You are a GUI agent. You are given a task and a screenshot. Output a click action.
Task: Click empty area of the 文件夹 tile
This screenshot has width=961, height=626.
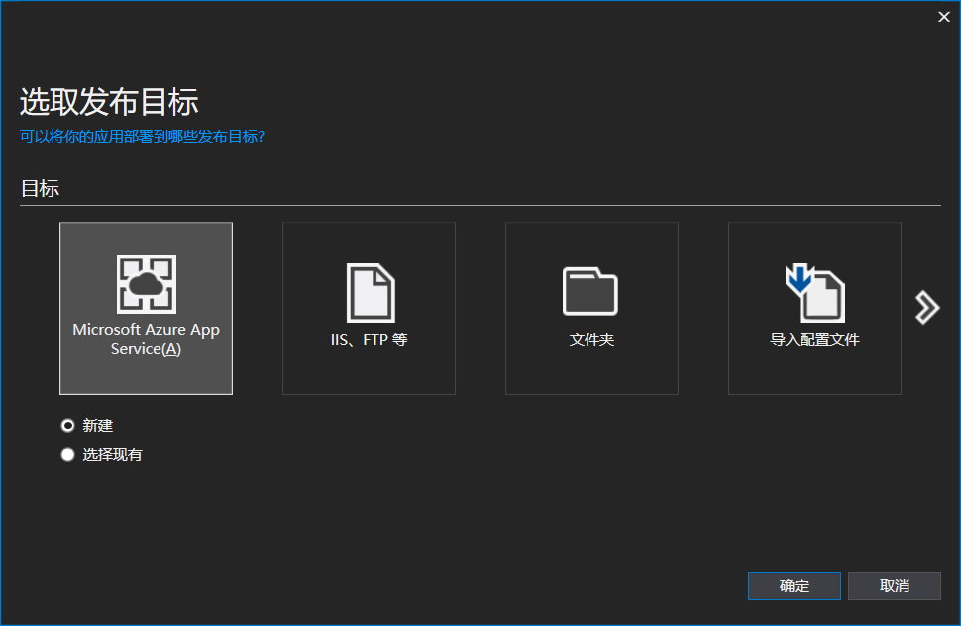591,373
